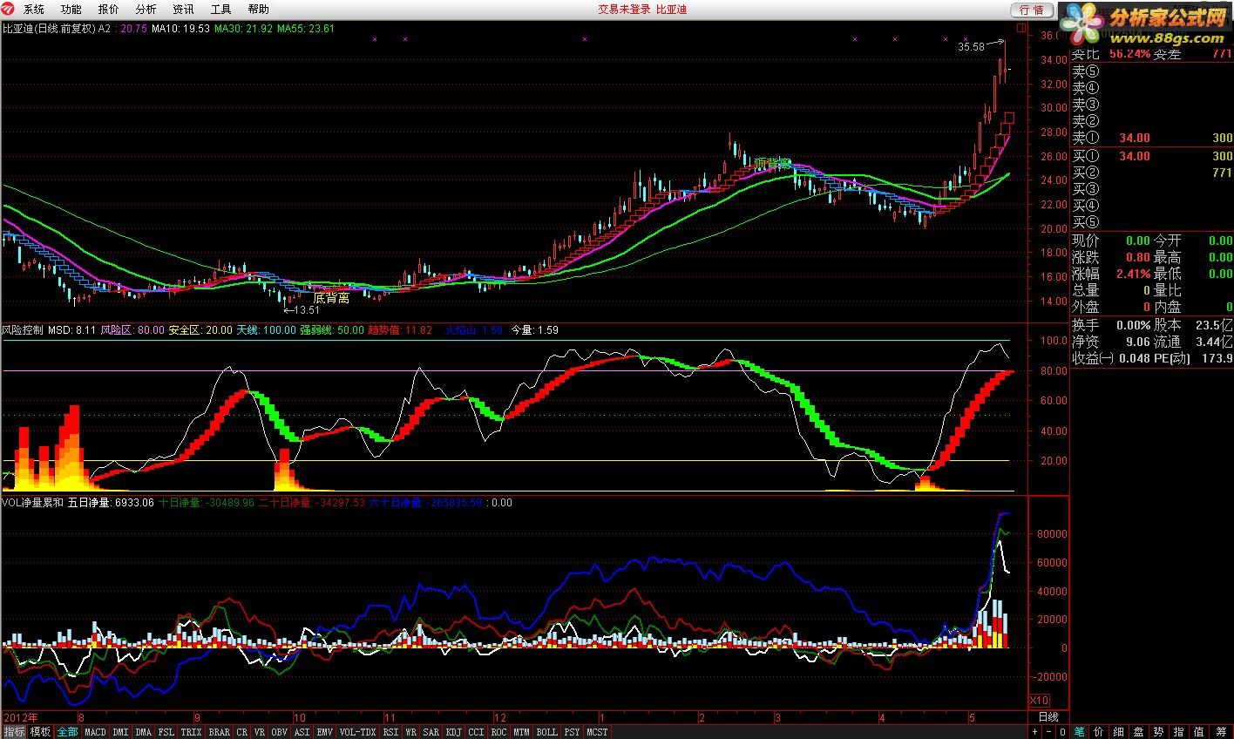Click the 风险控制 indicator name
Image resolution: width=1234 pixels, height=739 pixels.
(x=23, y=330)
